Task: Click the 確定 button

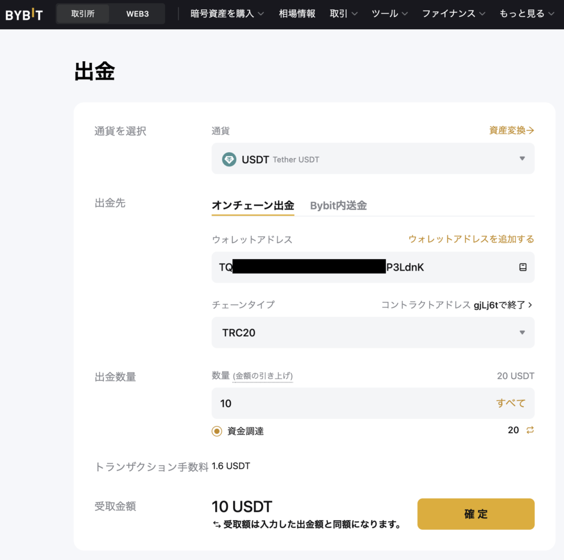Action: coord(476,514)
